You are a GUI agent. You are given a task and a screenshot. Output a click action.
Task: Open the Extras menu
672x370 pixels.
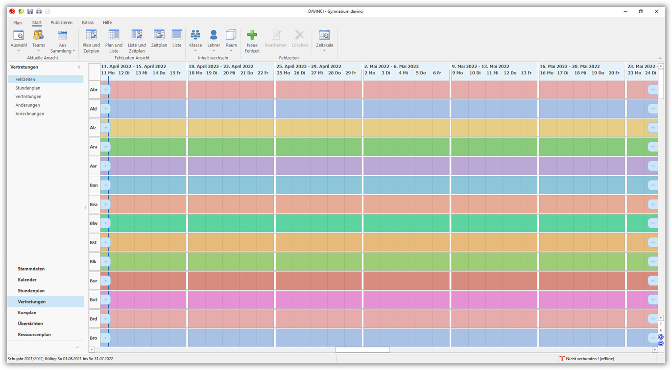click(x=87, y=23)
